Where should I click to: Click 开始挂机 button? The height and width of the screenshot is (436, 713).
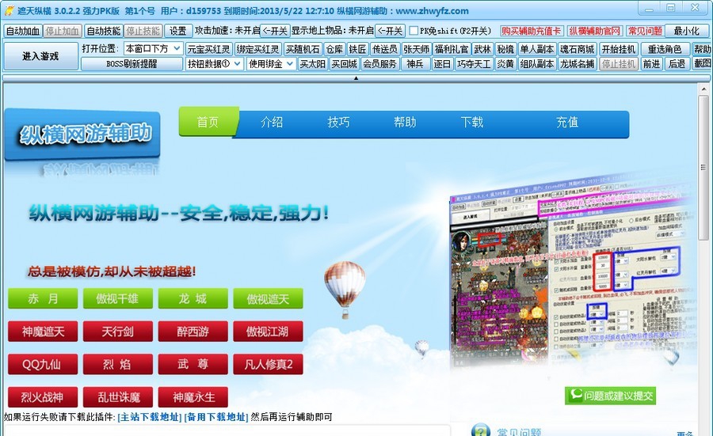point(619,49)
